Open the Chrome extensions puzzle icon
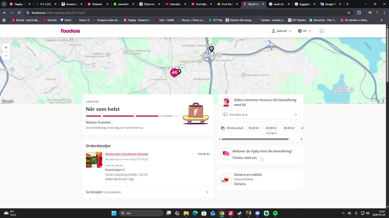389x218 pixels. [x=359, y=13]
